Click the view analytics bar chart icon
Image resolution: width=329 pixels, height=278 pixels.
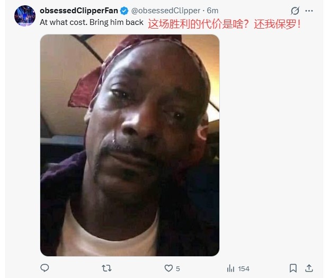[x=230, y=268]
